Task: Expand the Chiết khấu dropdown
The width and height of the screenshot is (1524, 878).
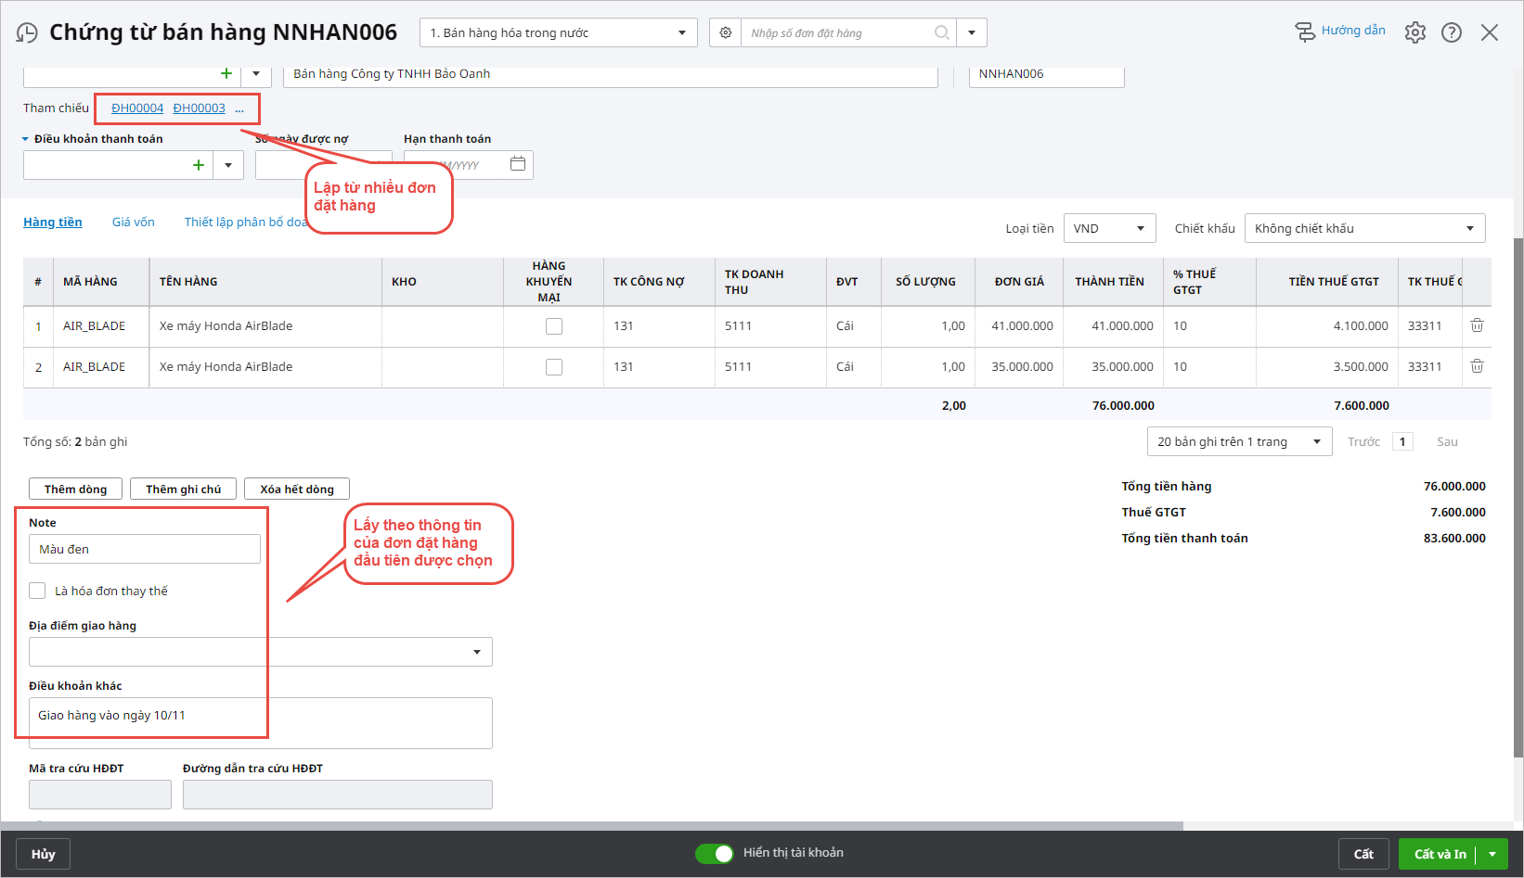Action: [1364, 228]
